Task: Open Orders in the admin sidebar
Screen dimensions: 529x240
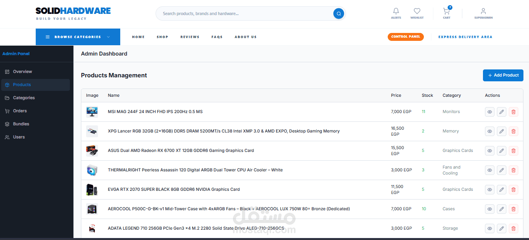Action: coord(35,111)
